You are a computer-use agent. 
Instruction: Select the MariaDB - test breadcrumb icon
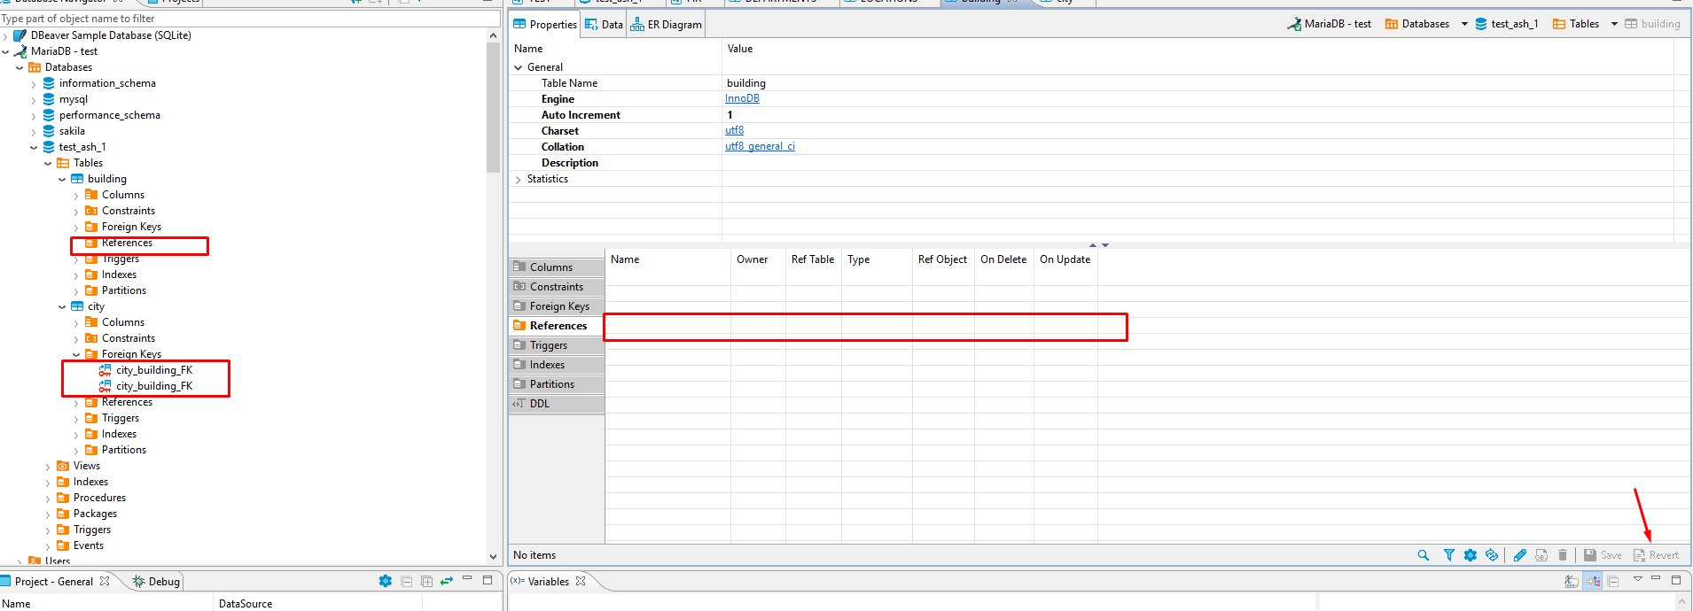[x=1294, y=24]
